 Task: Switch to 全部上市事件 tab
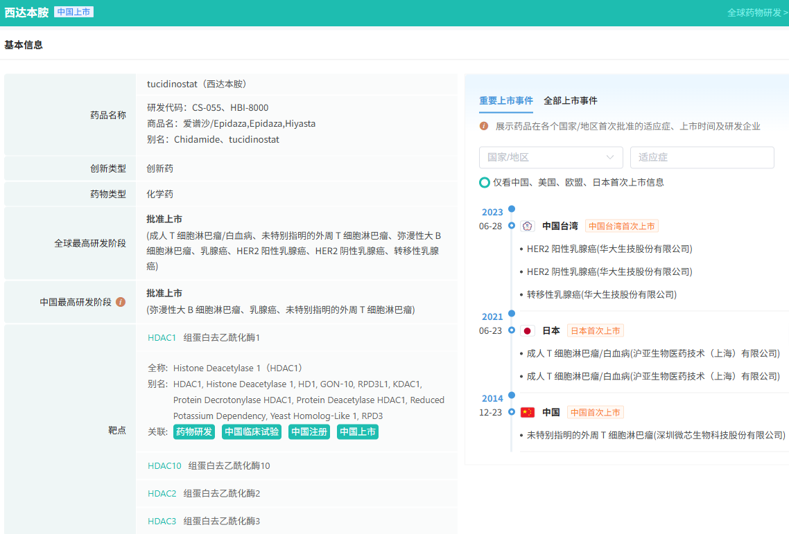coord(570,100)
